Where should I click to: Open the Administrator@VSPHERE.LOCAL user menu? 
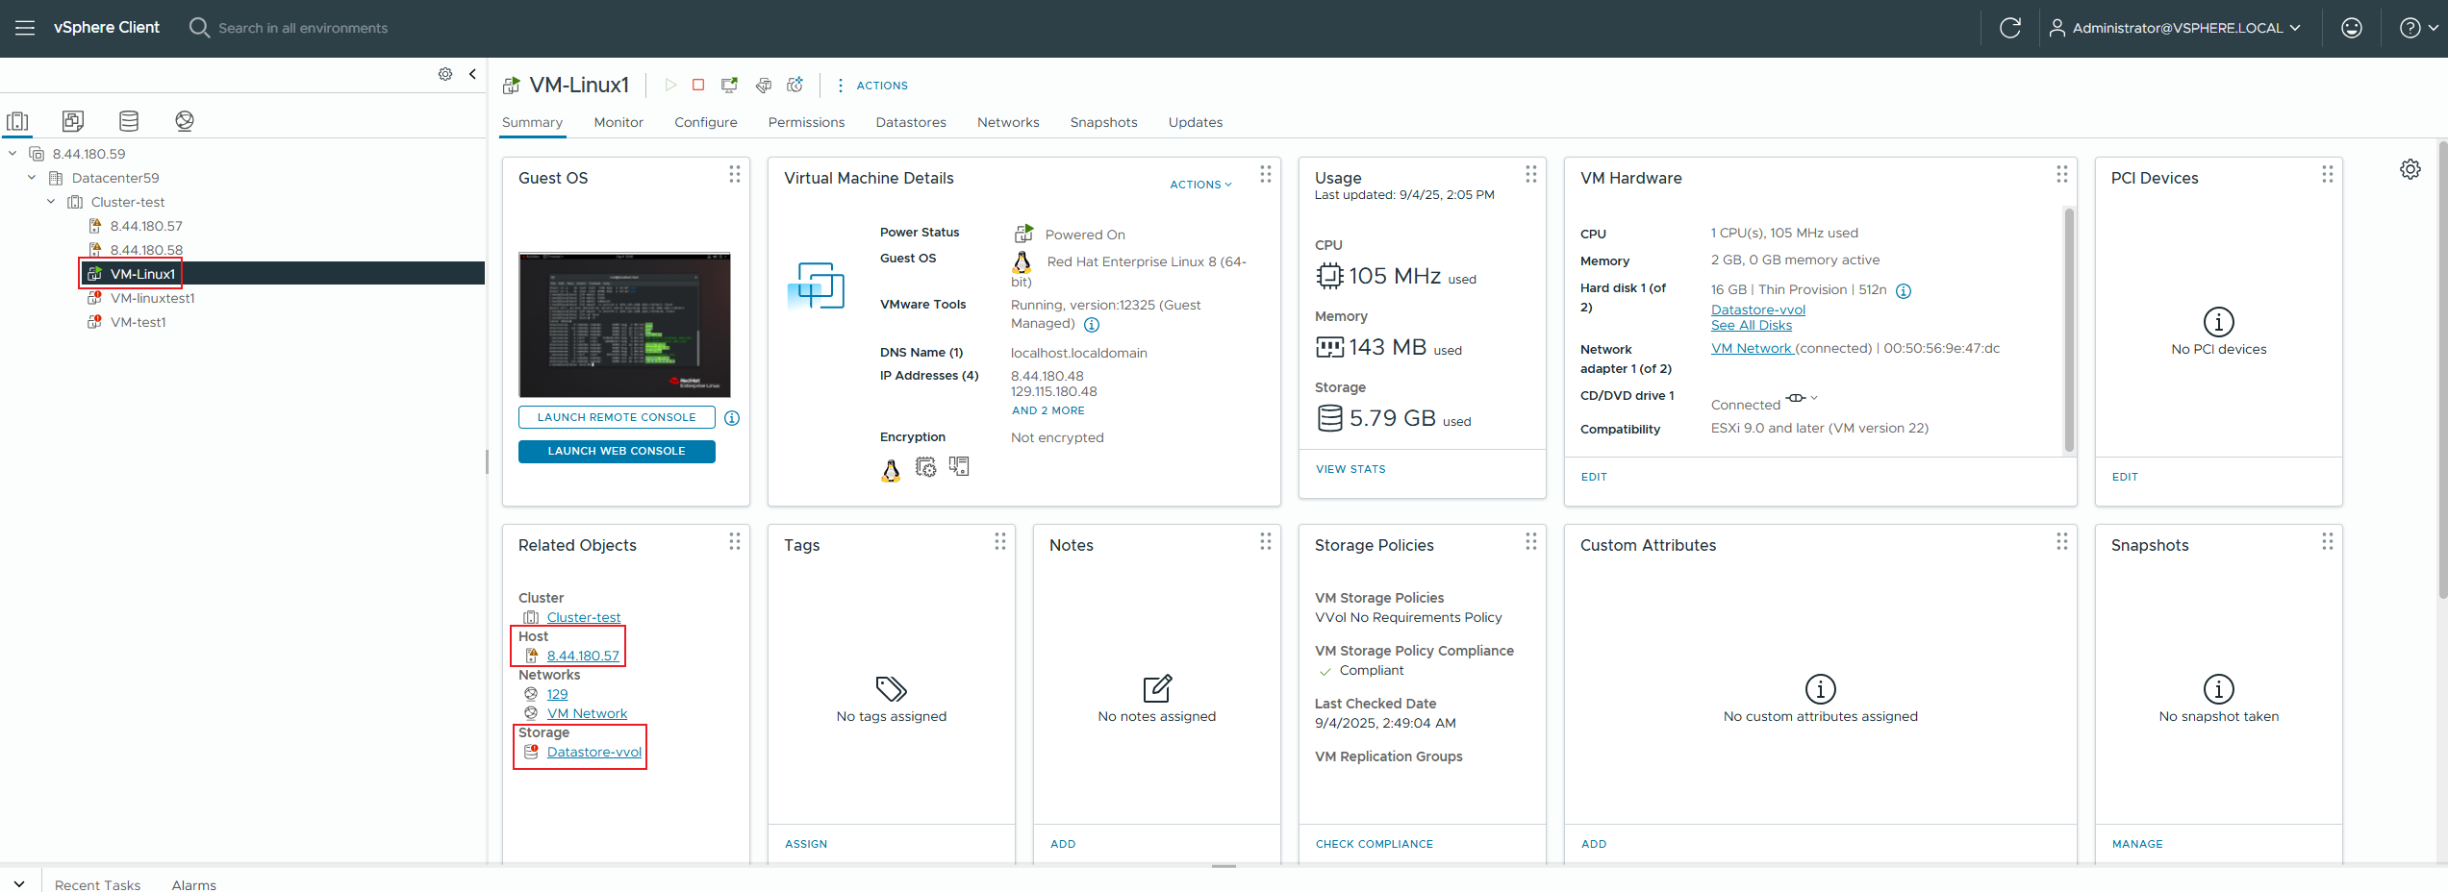(2175, 28)
